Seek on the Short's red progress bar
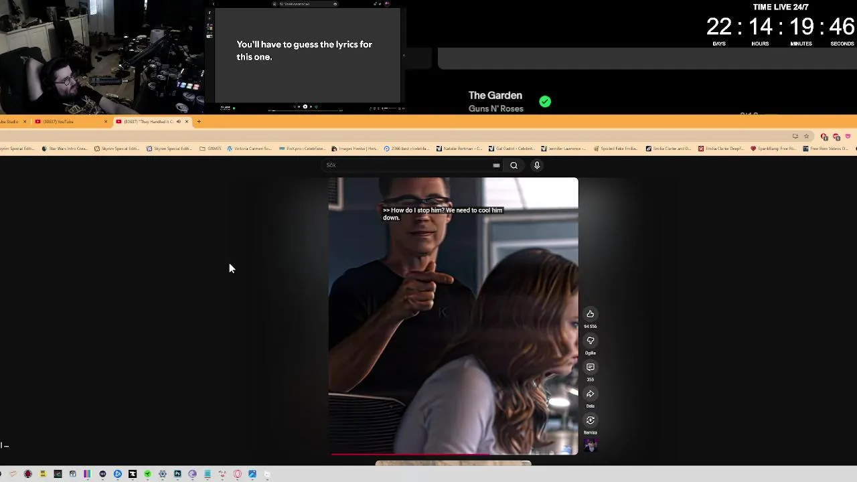Viewport: 857px width, 482px height. click(453, 455)
